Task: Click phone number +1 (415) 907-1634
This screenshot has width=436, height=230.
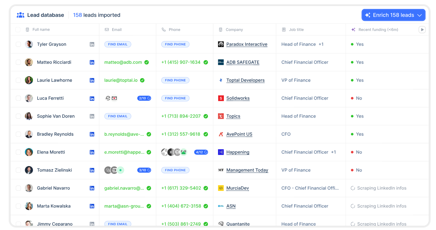Action: [181, 62]
